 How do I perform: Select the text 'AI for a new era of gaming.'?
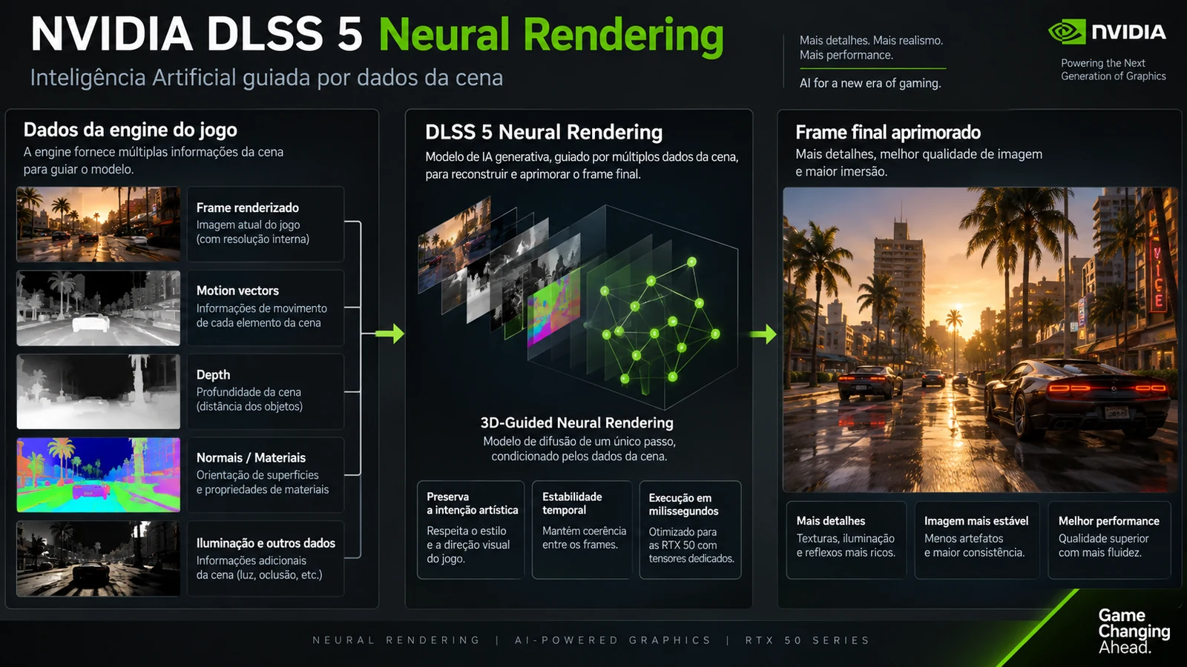870,83
